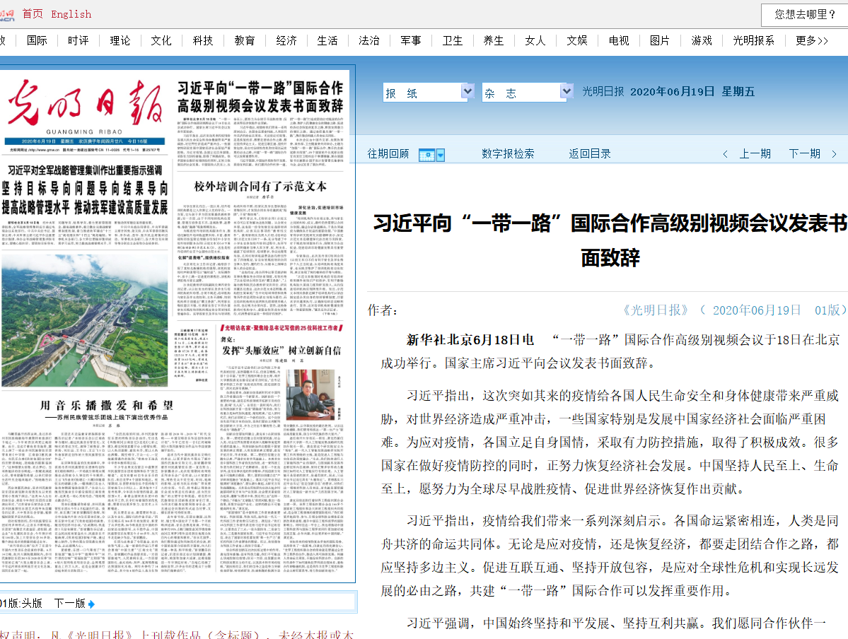Open 校外培训合同有了示范文本 article on page image
This screenshot has height=639, width=848.
[260, 187]
